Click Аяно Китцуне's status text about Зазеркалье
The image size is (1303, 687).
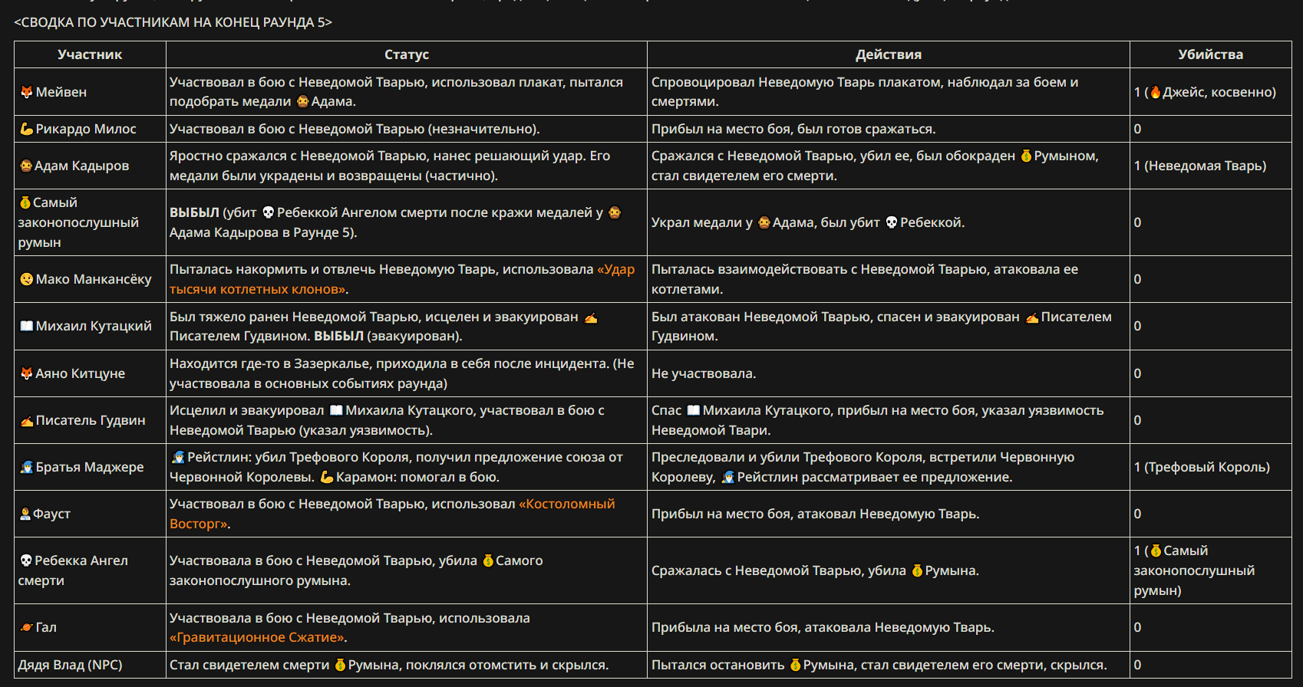[x=402, y=373]
